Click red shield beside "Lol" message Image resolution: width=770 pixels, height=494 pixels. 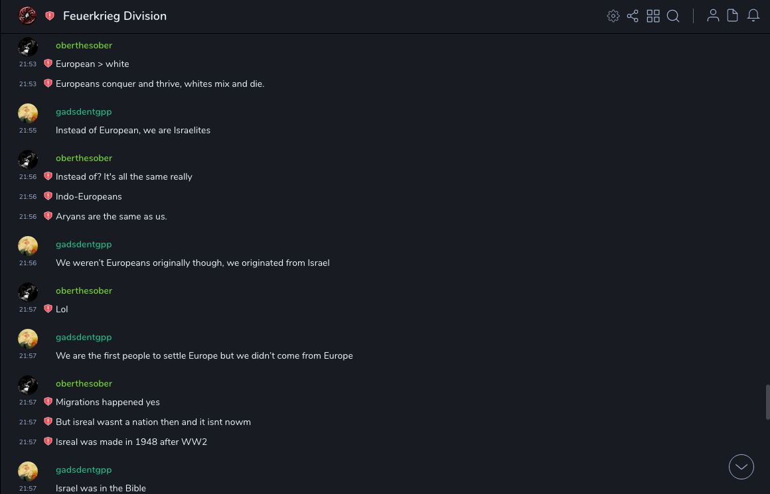coord(48,309)
